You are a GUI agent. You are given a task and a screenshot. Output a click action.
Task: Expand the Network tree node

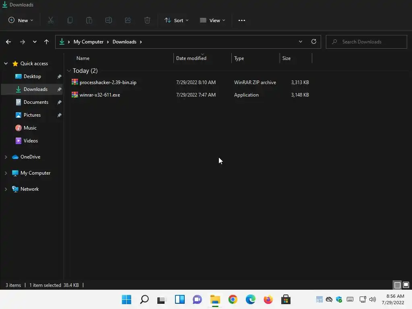click(x=6, y=189)
